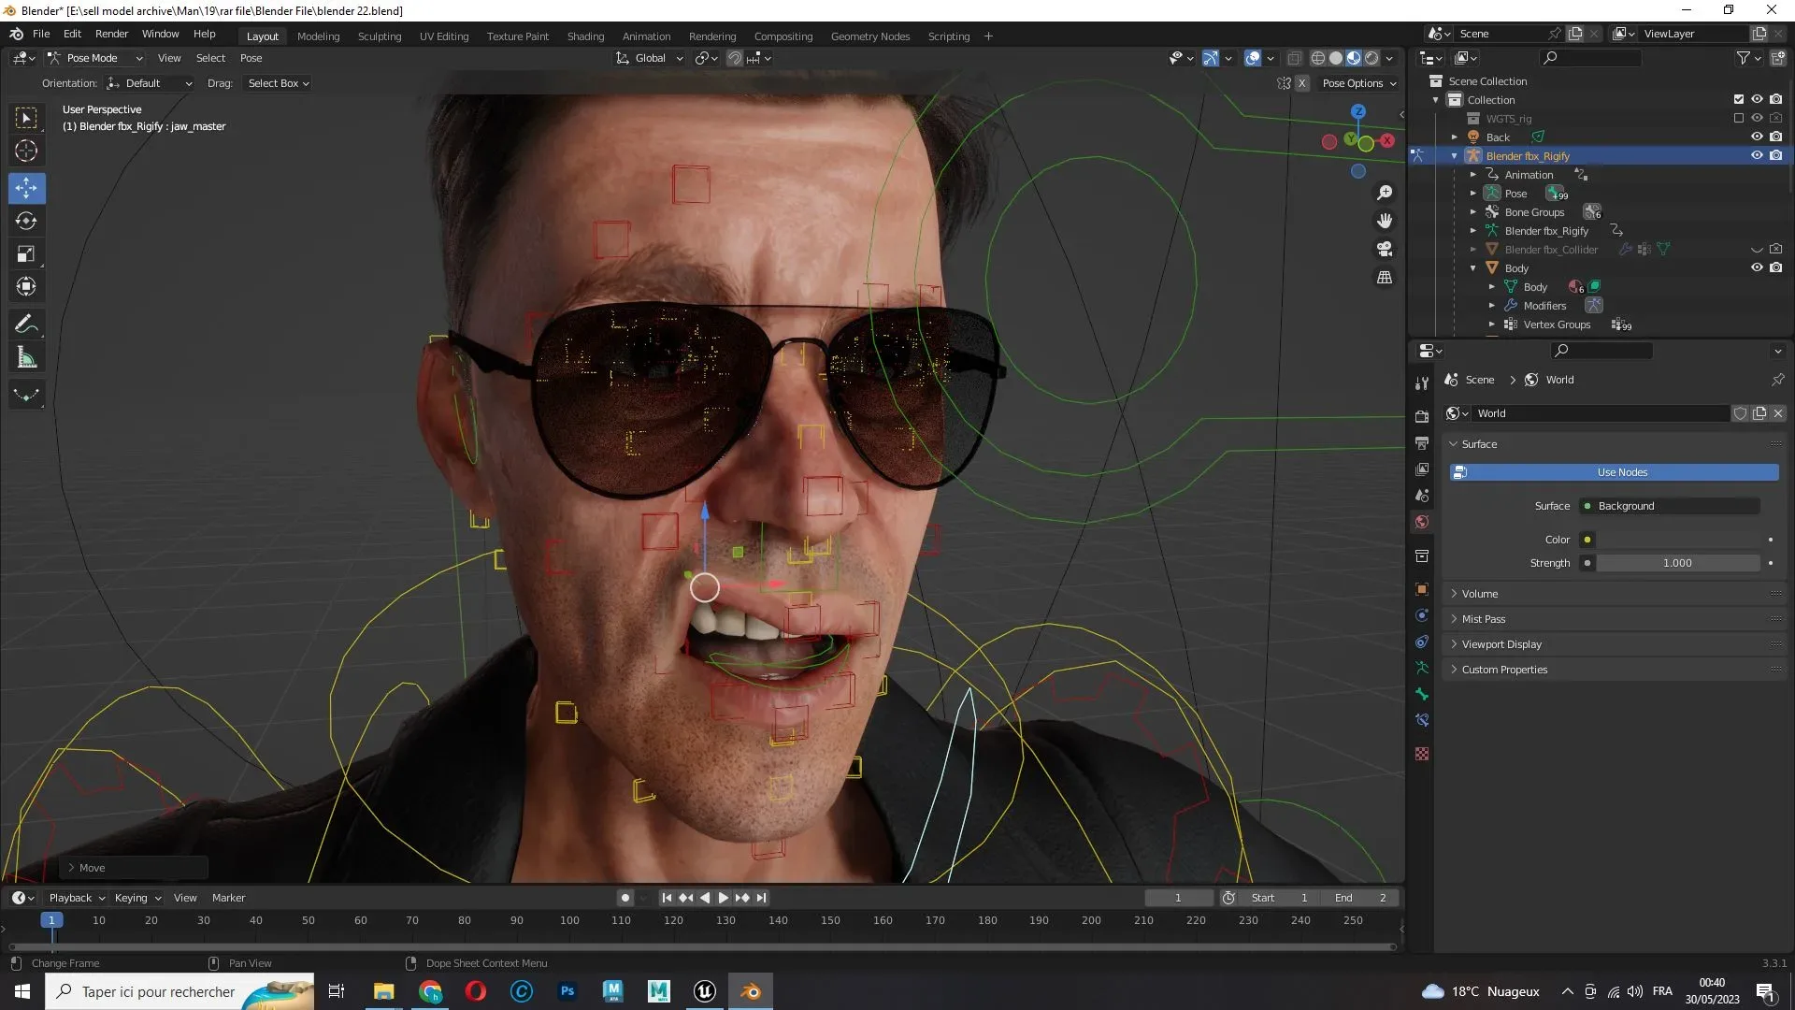Screen dimensions: 1795x1010
Task: Select the Cursor tool
Action: point(26,151)
